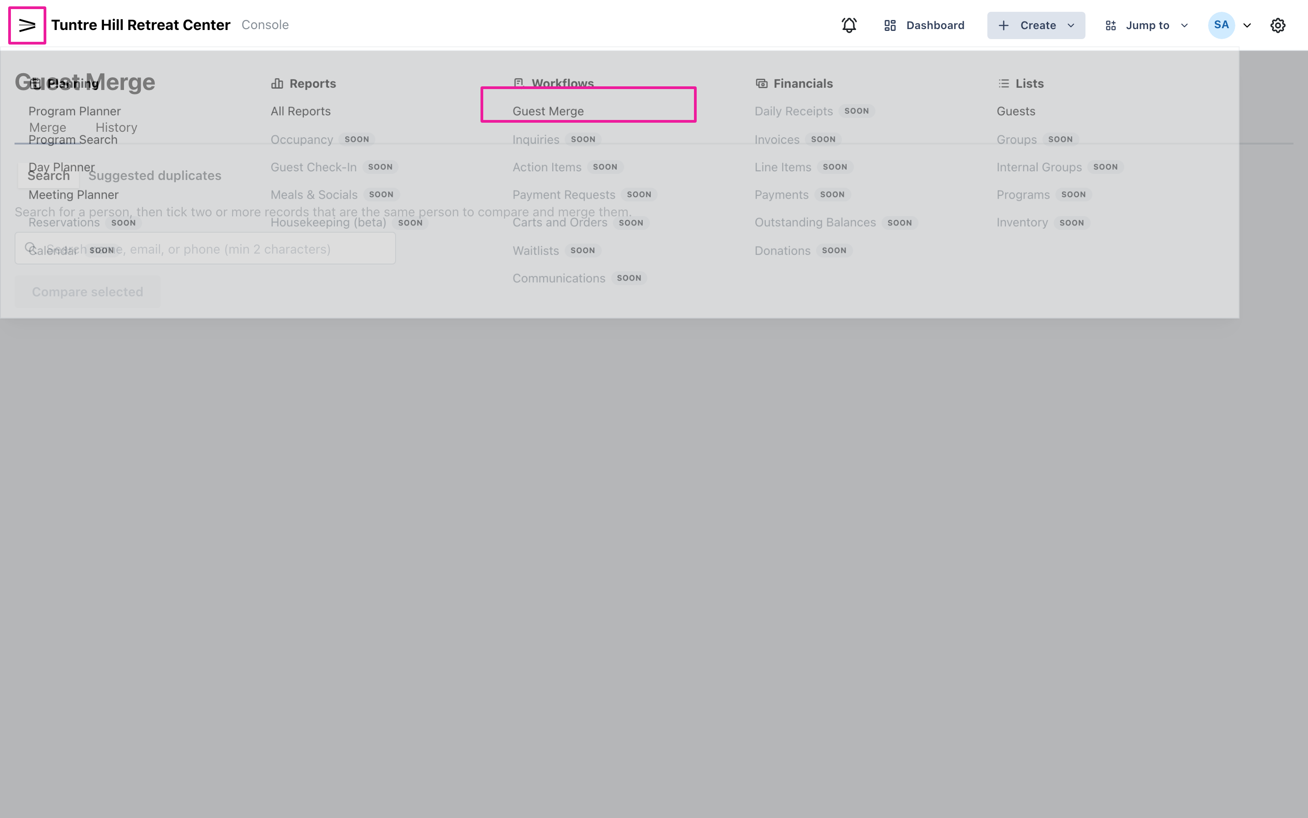Click the Reports chart icon
The width and height of the screenshot is (1308, 818).
coord(277,83)
